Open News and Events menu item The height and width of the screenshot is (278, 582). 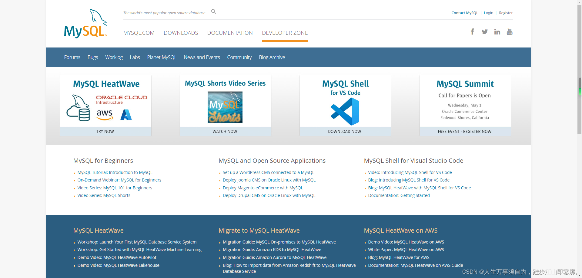[202, 57]
